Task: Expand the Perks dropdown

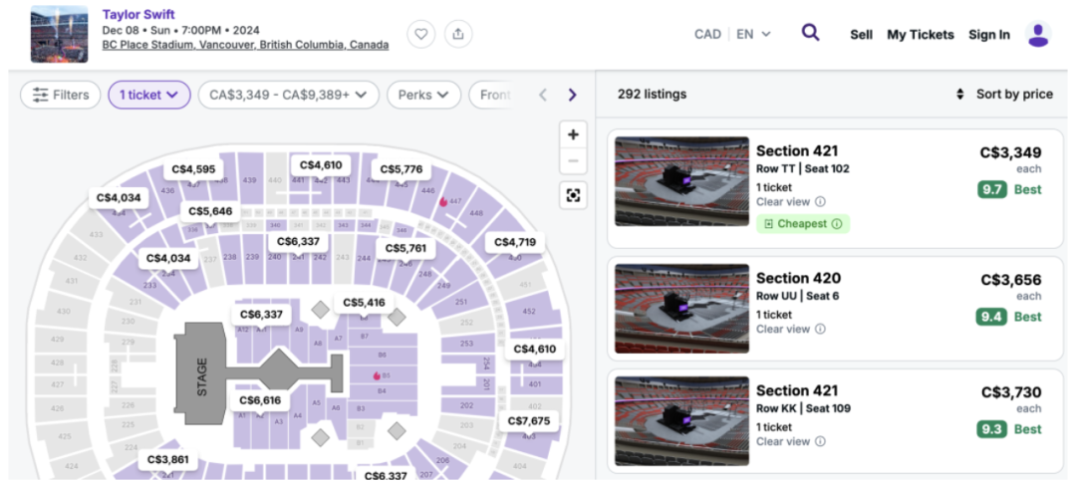Action: click(x=423, y=95)
